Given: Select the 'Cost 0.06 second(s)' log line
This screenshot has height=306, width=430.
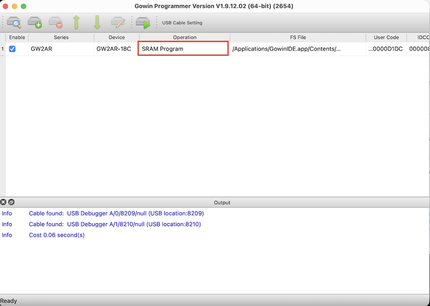Looking at the screenshot, I should click(57, 235).
